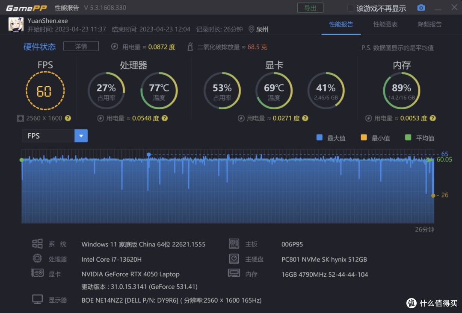
Task: Click the memory 89% 14.2/16 GB gauge
Action: point(402,91)
